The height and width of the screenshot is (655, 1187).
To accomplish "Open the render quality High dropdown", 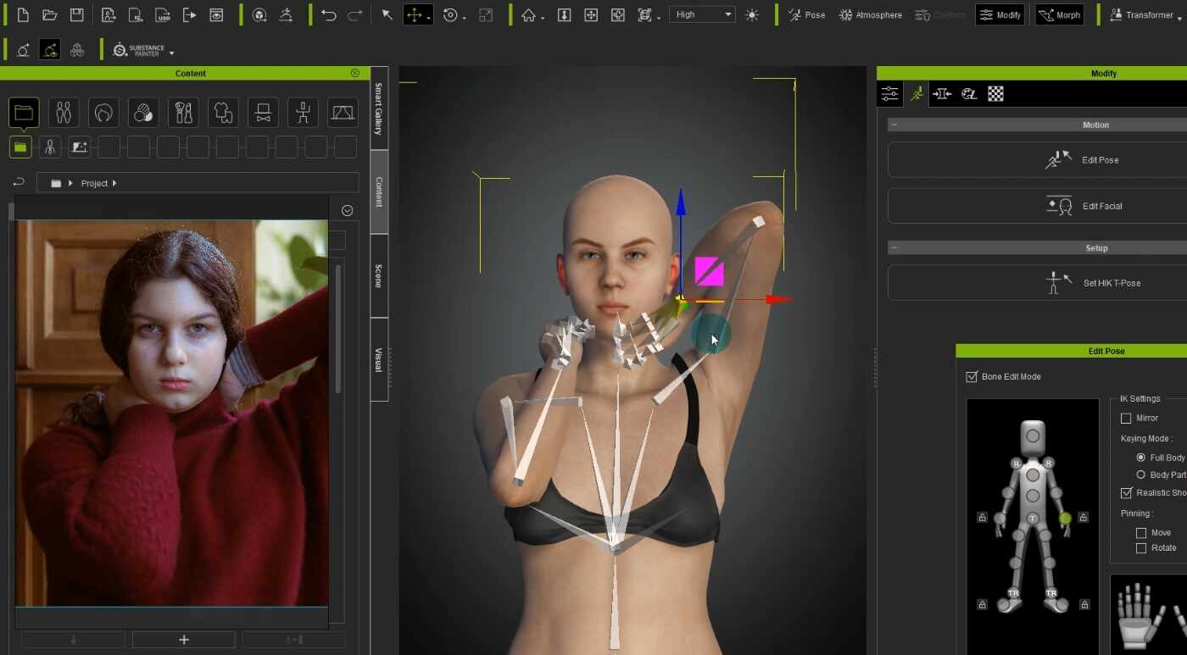I will pos(702,14).
